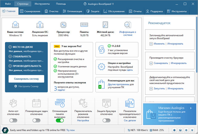
Task: Expand Auslogics store banner arrow
Action: 191,108
